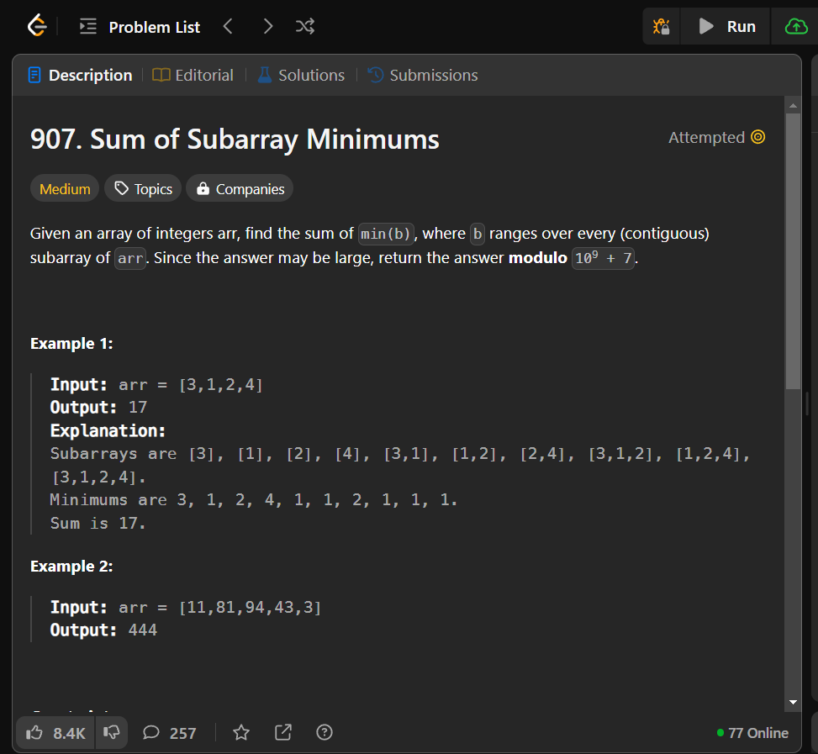Open the Submissions tab
The width and height of the screenshot is (818, 754).
423,75
